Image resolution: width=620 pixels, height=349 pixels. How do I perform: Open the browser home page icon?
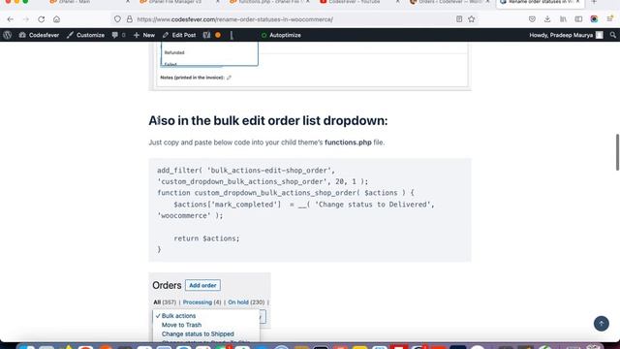(56, 19)
